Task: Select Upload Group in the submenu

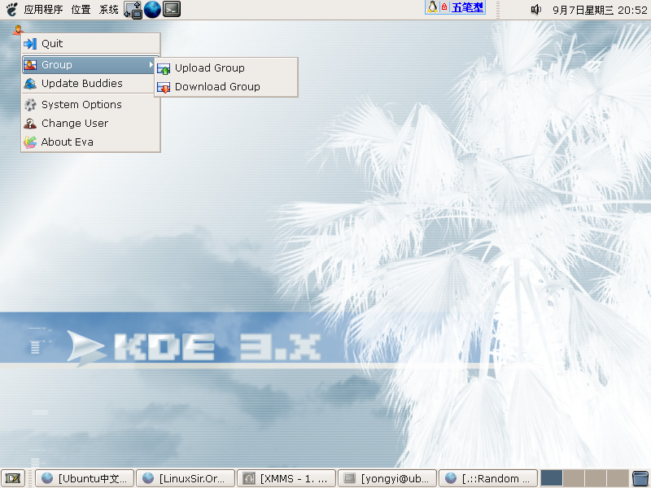Action: (226, 68)
